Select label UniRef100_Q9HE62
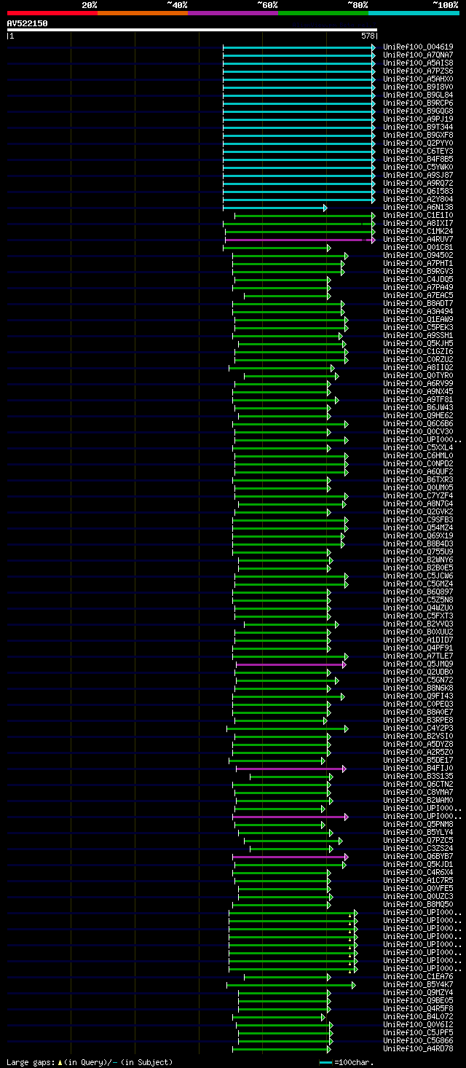Viewport: 466px width, 1068px height. point(418,415)
